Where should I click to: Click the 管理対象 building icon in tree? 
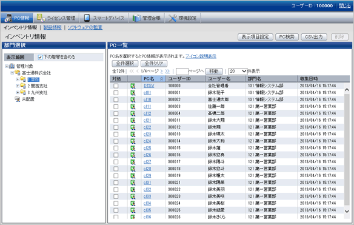[12, 66]
